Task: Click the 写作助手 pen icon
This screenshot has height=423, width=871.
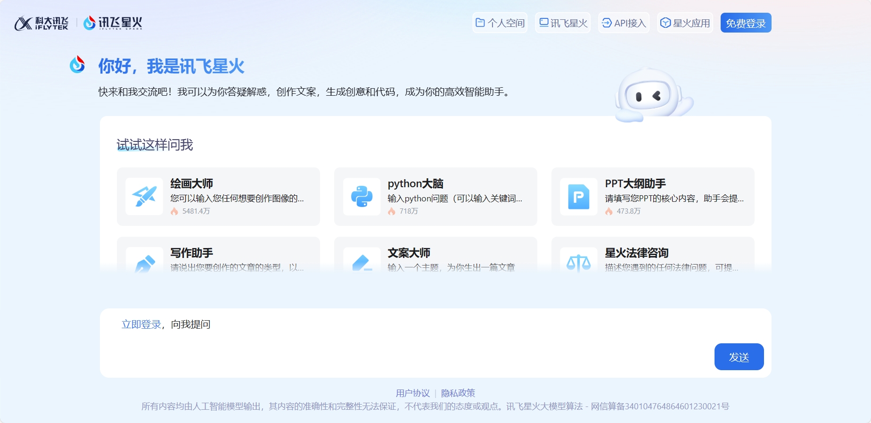Action: [x=144, y=261]
